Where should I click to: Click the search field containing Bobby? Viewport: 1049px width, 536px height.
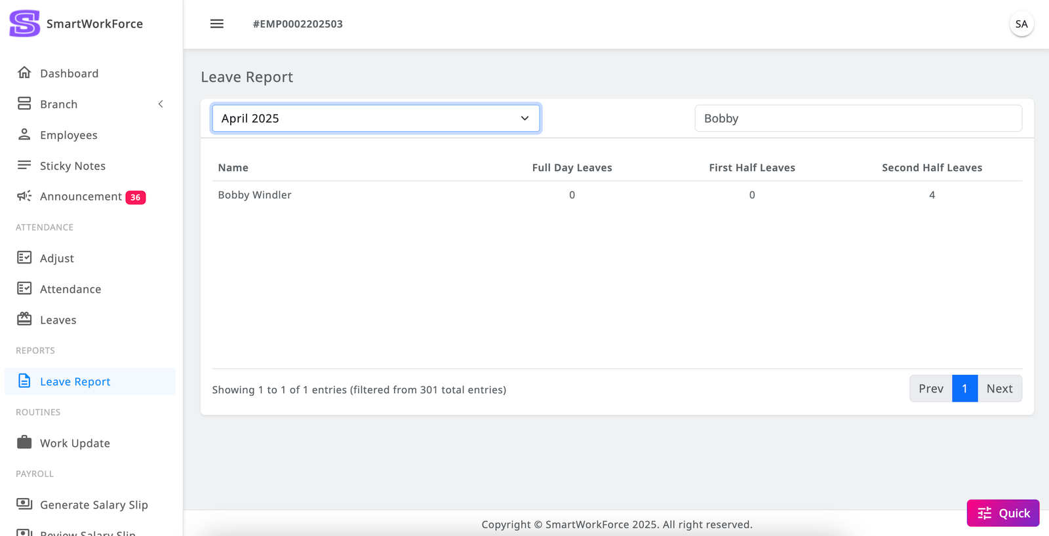coord(858,119)
